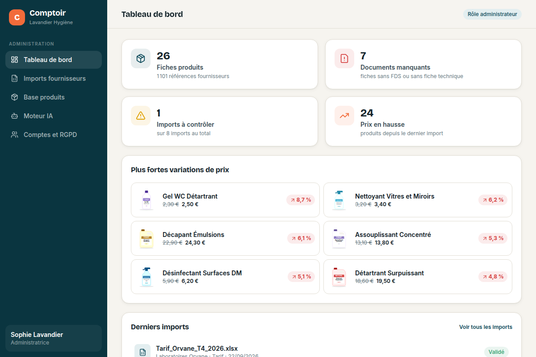Image resolution: width=536 pixels, height=357 pixels.
Task: Go to Imports fournisseurs section
Action: [x=54, y=79]
